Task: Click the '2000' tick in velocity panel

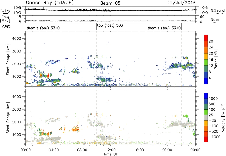Action: pos(16,122)
